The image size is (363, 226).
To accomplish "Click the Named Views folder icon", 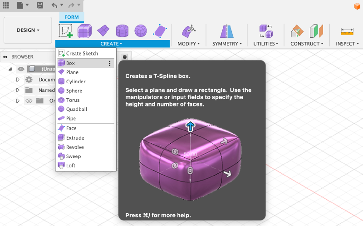I will click(29, 90).
